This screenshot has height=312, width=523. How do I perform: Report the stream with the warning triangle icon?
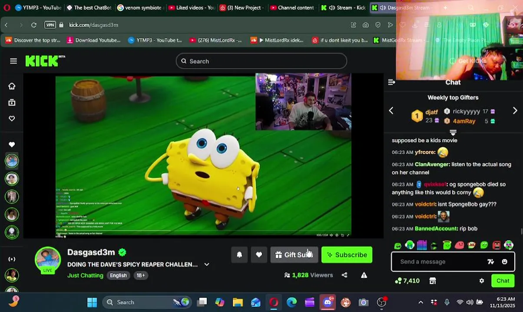coord(364,275)
